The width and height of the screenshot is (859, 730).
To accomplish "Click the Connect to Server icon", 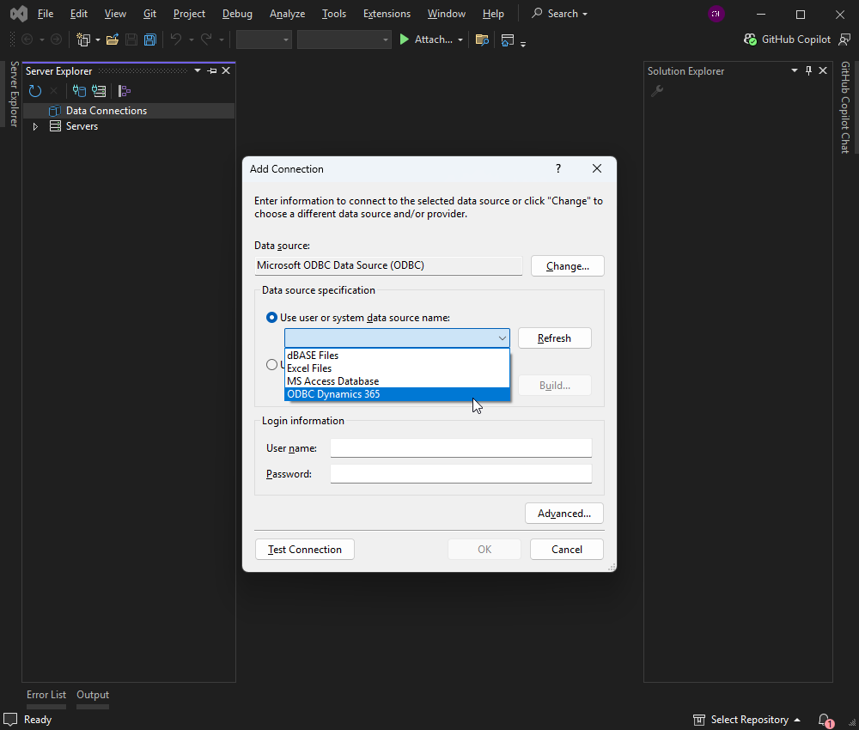I will 99,91.
